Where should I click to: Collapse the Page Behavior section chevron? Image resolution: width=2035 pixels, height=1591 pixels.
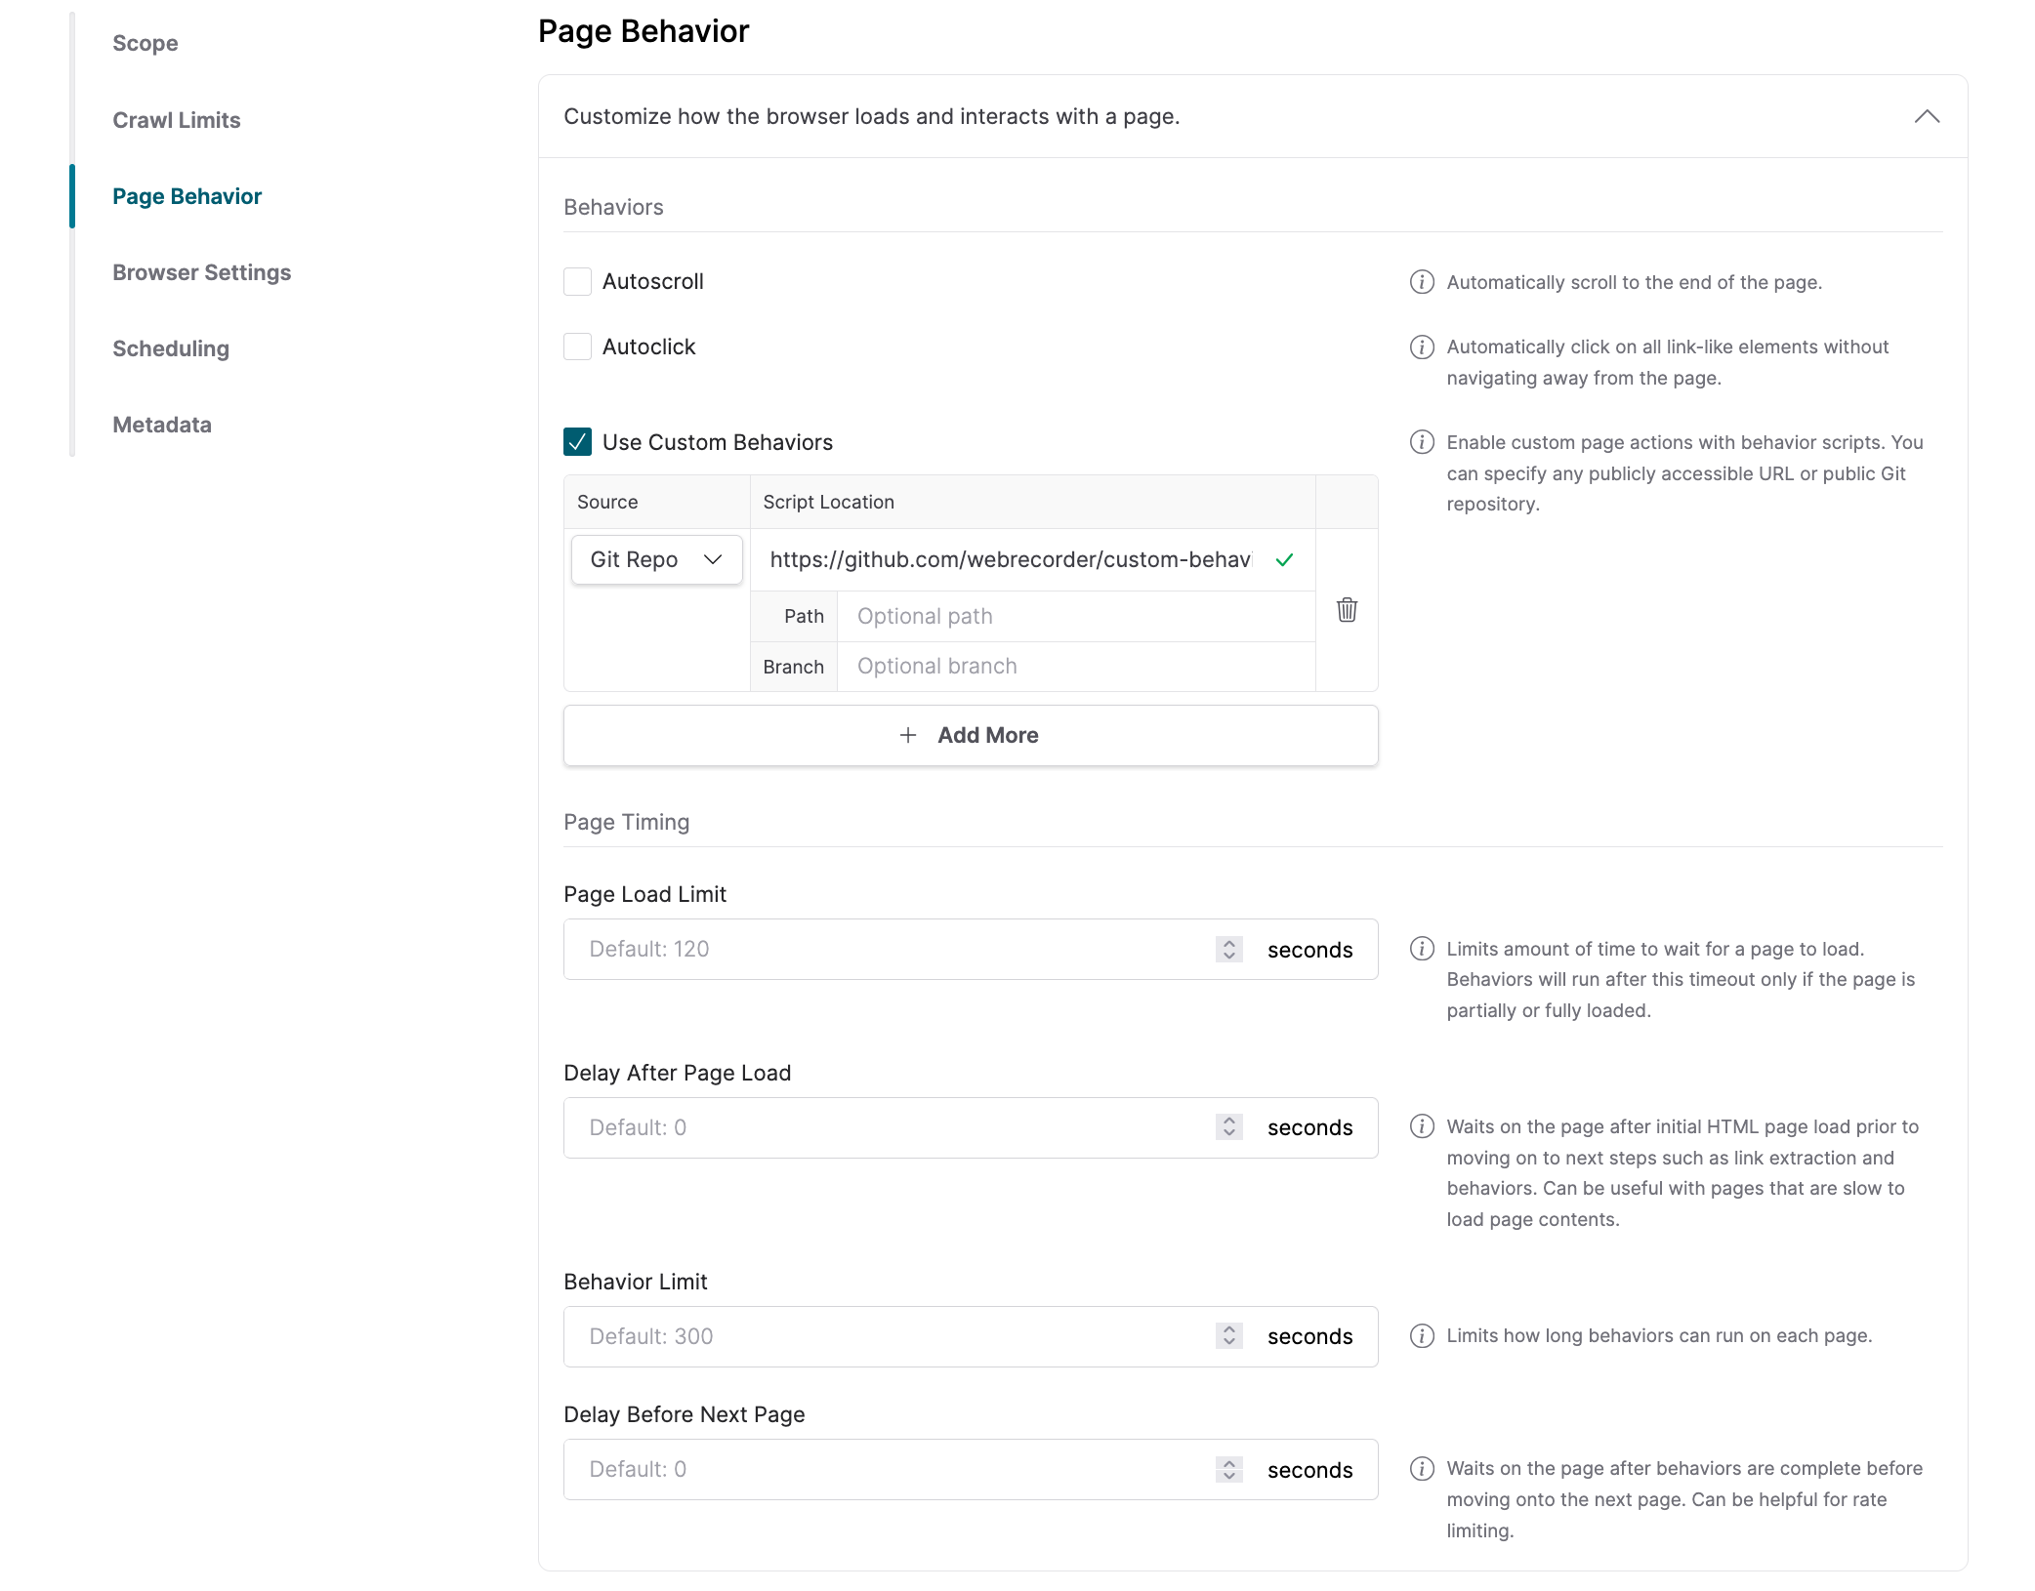point(1926,116)
